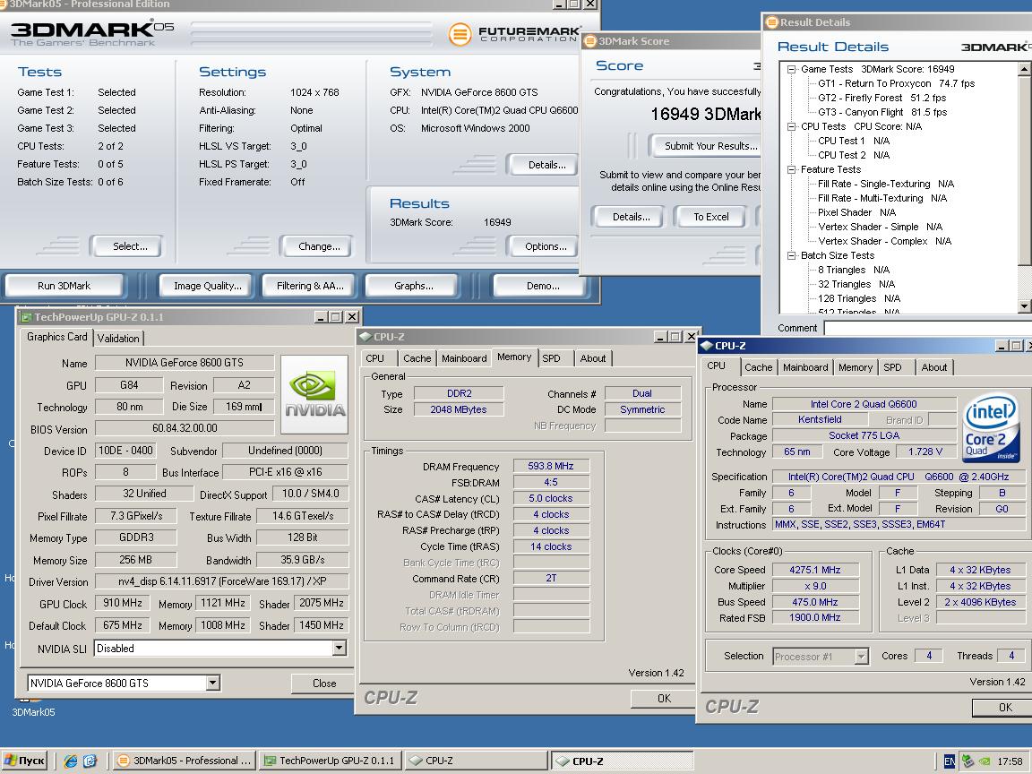Select GT1 - Return To Proxycon result row

click(x=896, y=83)
